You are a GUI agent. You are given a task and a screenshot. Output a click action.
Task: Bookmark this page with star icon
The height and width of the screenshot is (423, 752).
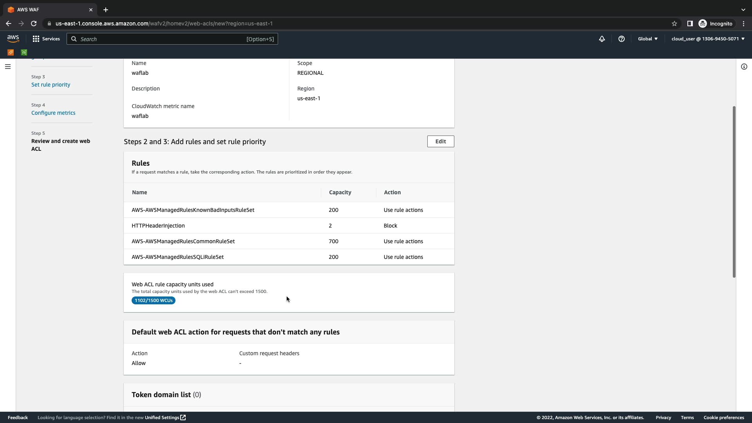pos(674,23)
